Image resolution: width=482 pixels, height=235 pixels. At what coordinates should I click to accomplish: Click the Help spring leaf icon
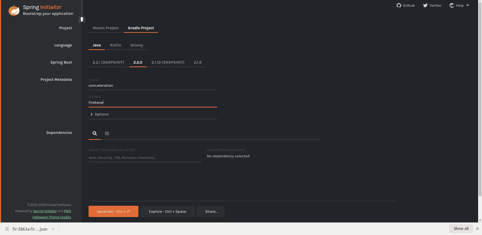point(452,5)
